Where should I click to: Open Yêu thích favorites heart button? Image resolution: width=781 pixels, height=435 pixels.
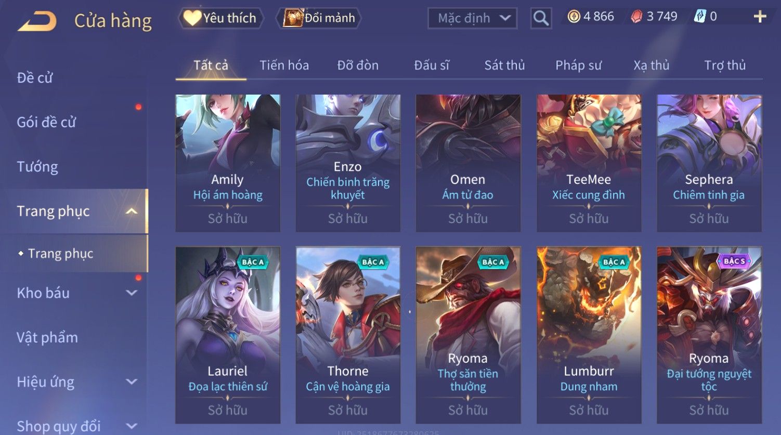pyautogui.click(x=221, y=18)
